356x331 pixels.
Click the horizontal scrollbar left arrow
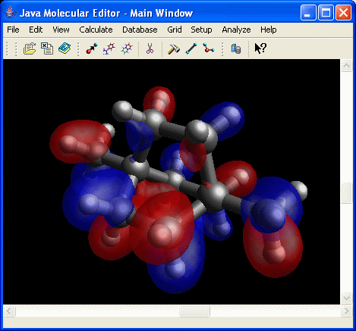[9, 311]
